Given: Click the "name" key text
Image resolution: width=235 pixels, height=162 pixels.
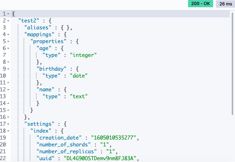Looking at the screenshot, I should click(x=45, y=90).
